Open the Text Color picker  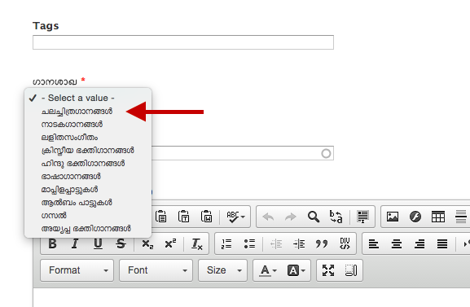click(268, 270)
